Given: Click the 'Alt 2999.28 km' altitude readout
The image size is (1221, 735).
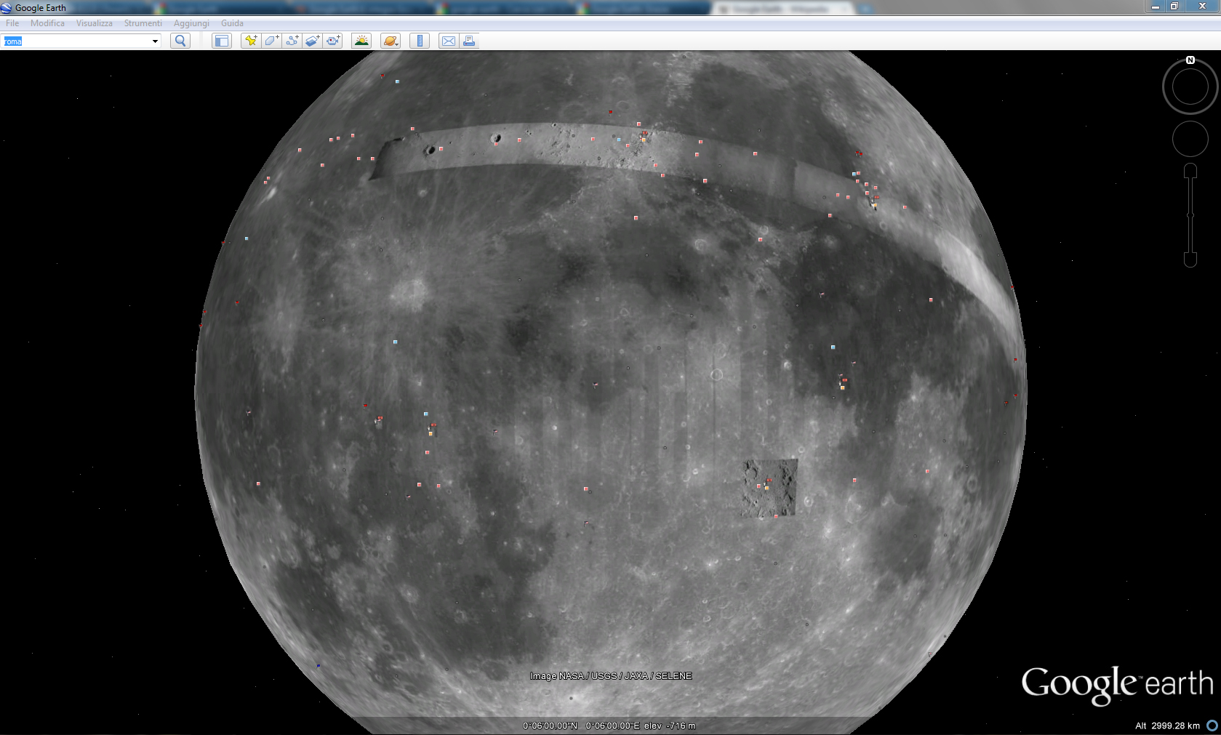Looking at the screenshot, I should point(1168,726).
